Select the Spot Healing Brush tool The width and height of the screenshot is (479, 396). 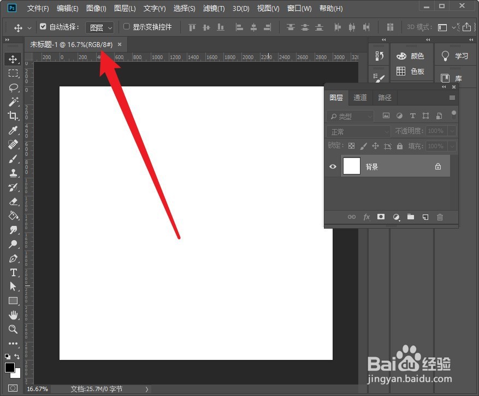(x=13, y=144)
